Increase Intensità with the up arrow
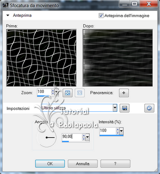The height and width of the screenshot is (174, 160). [118, 129]
